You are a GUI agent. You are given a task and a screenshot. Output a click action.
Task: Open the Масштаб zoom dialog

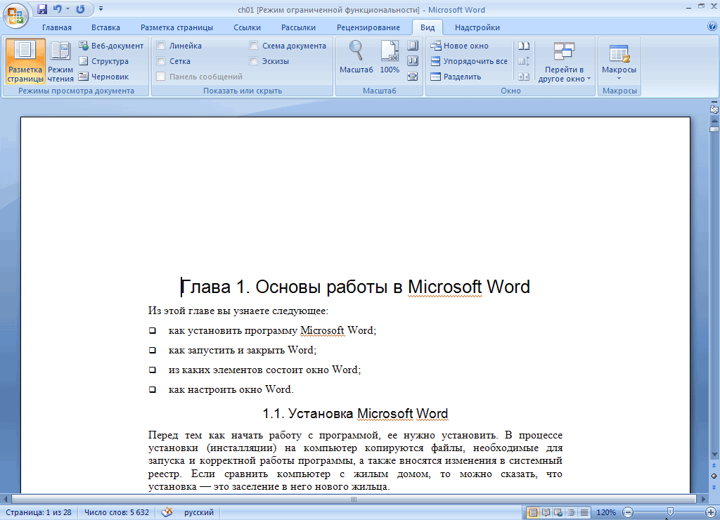point(356,57)
